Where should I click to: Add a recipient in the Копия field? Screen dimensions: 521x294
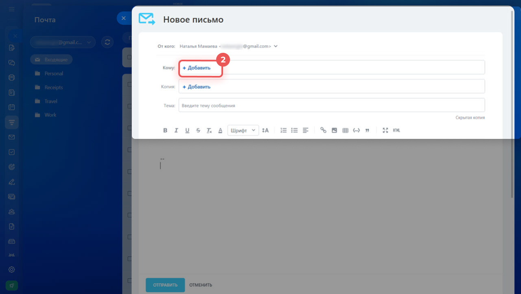pyautogui.click(x=197, y=87)
